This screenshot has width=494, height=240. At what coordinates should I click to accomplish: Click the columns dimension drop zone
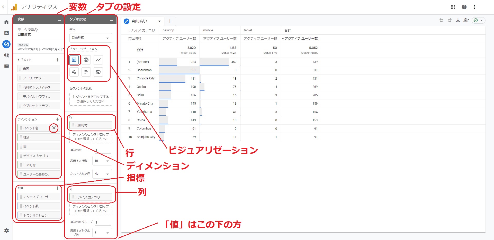[x=91, y=209]
